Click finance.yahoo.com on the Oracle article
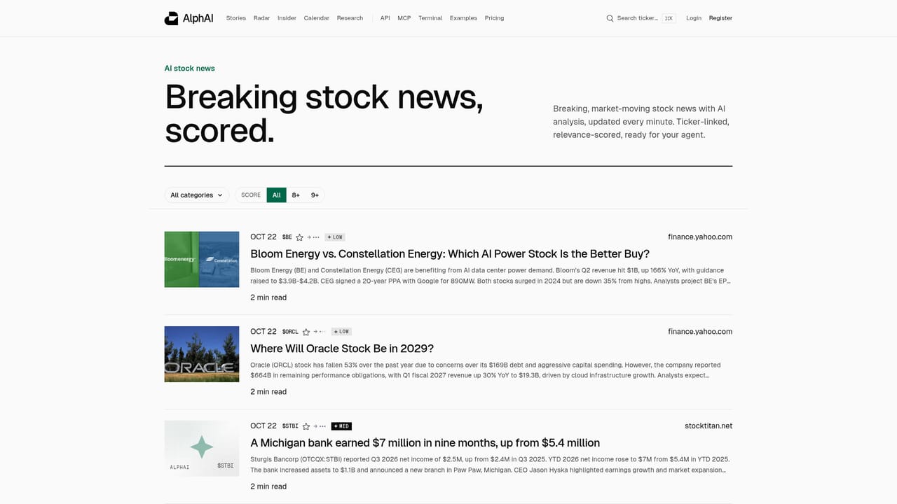Screen dimensions: 897x504 pos(700,331)
